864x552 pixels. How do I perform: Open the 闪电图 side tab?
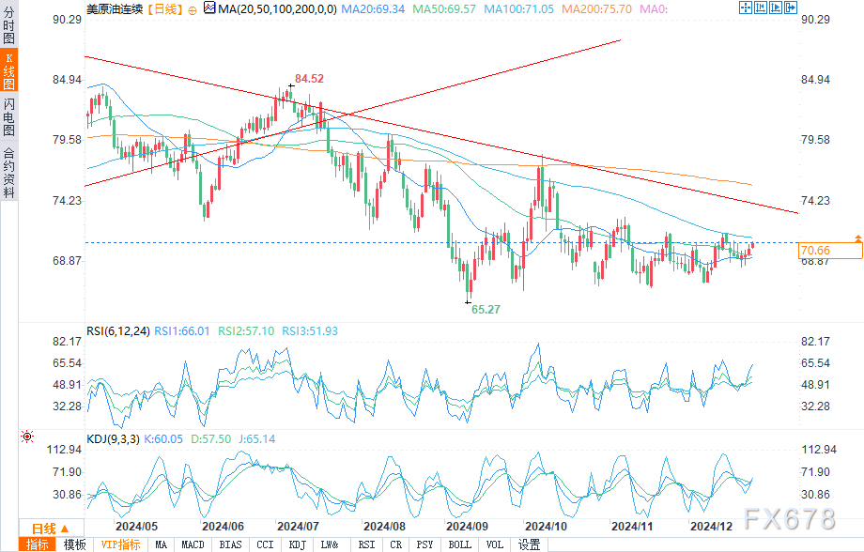(8, 117)
